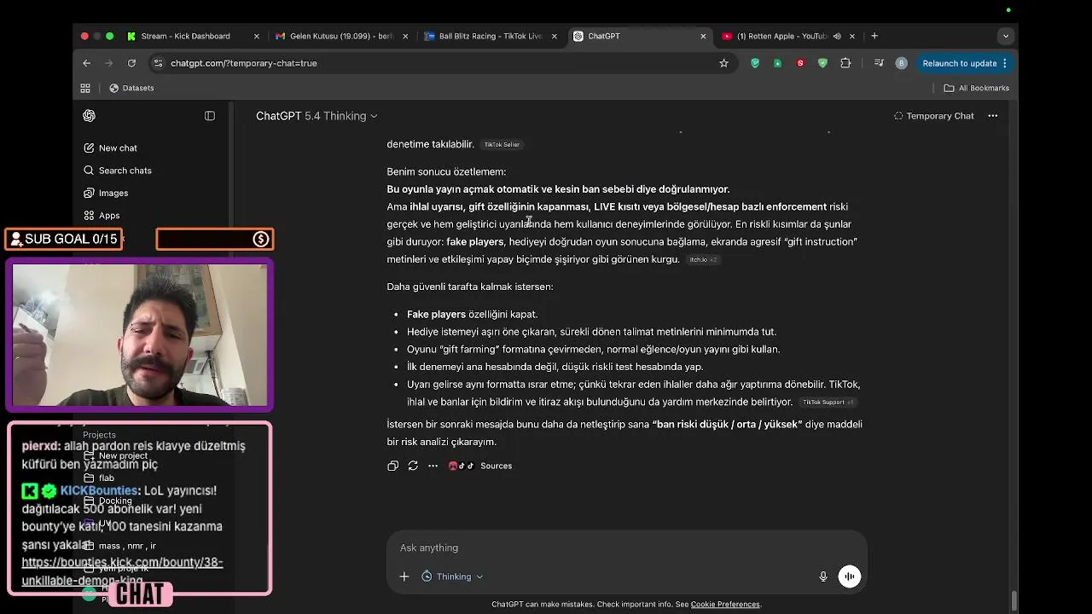Select the ChatGPT tab
1092x614 pixels.
pos(638,36)
